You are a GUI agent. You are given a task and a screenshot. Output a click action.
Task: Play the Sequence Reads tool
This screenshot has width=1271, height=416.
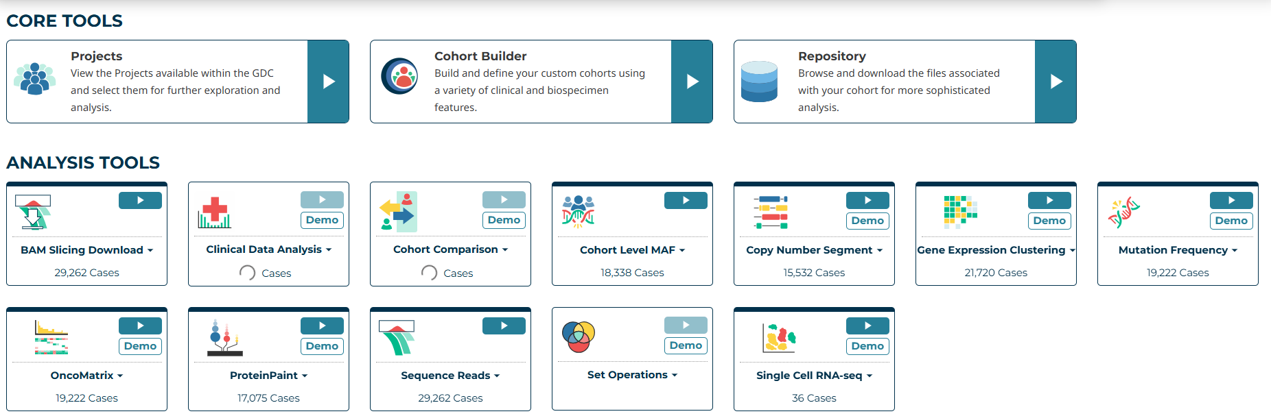[x=504, y=326]
